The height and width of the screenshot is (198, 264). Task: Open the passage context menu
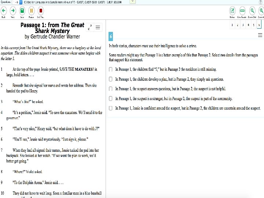98,27
